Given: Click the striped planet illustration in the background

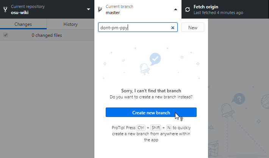Looking at the screenshot, I should click(x=265, y=102).
